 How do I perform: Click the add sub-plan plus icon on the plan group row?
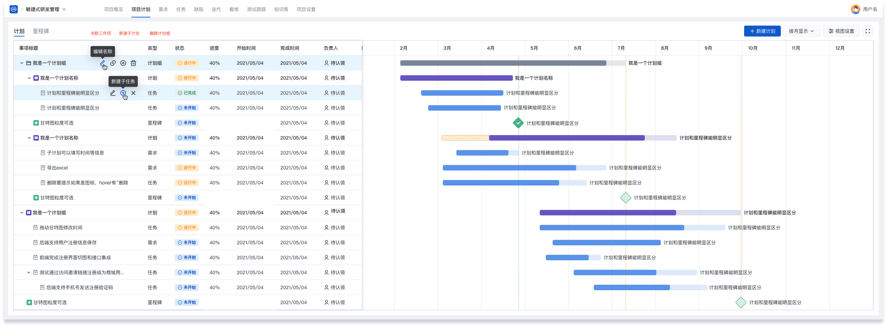point(123,63)
